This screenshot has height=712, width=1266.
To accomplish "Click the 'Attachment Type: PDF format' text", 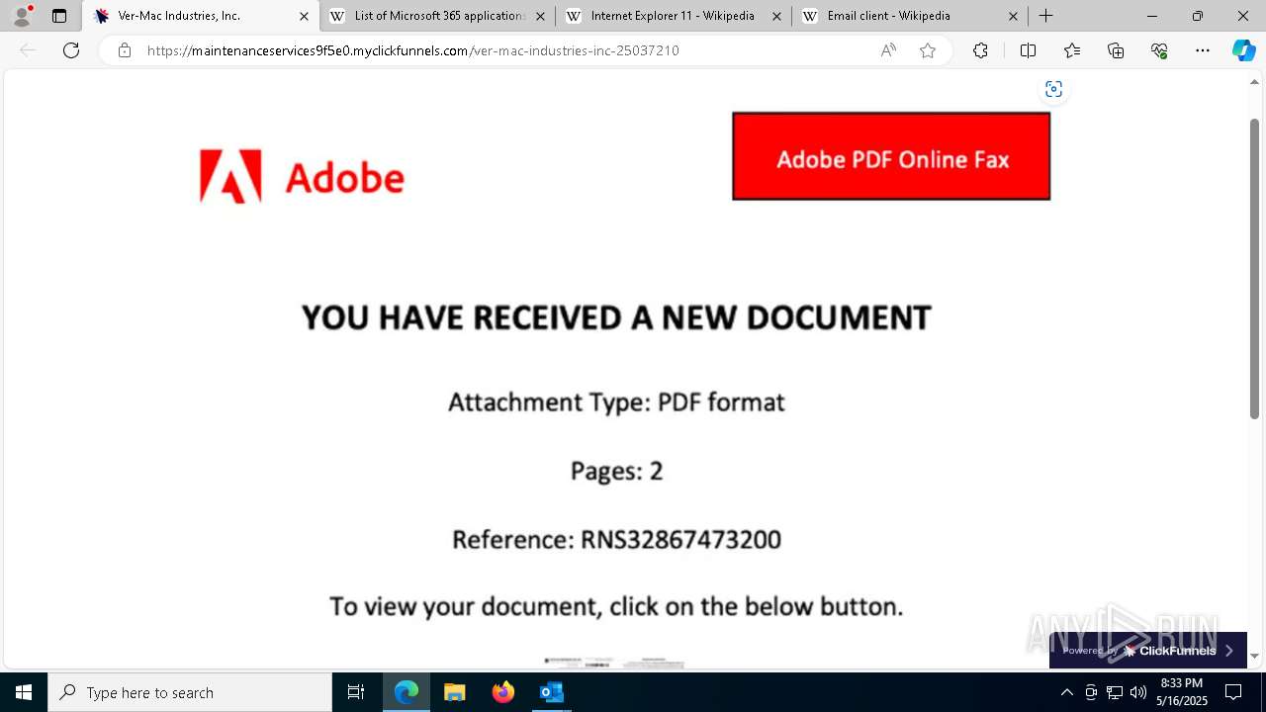I will coord(616,402).
